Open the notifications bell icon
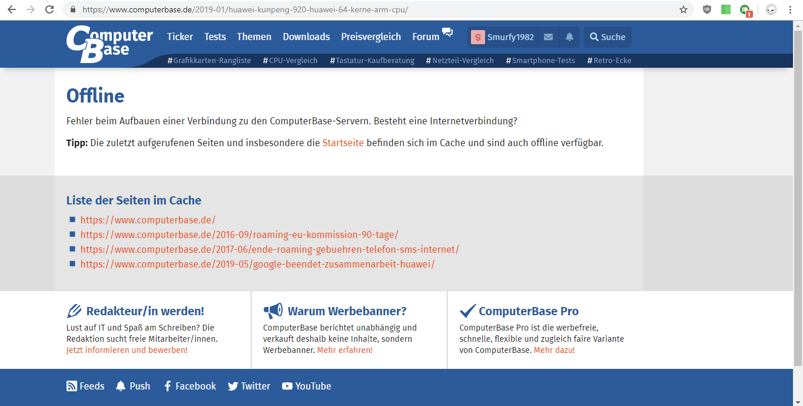 (569, 37)
